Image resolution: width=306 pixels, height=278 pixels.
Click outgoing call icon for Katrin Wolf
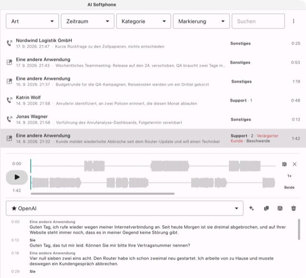[10, 100]
